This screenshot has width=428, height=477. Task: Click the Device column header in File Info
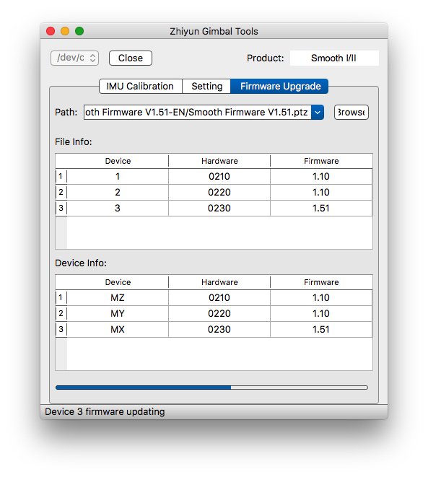click(x=118, y=161)
